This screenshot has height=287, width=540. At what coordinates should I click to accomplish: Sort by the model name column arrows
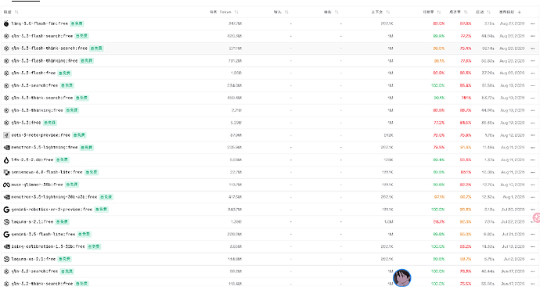click(16, 12)
